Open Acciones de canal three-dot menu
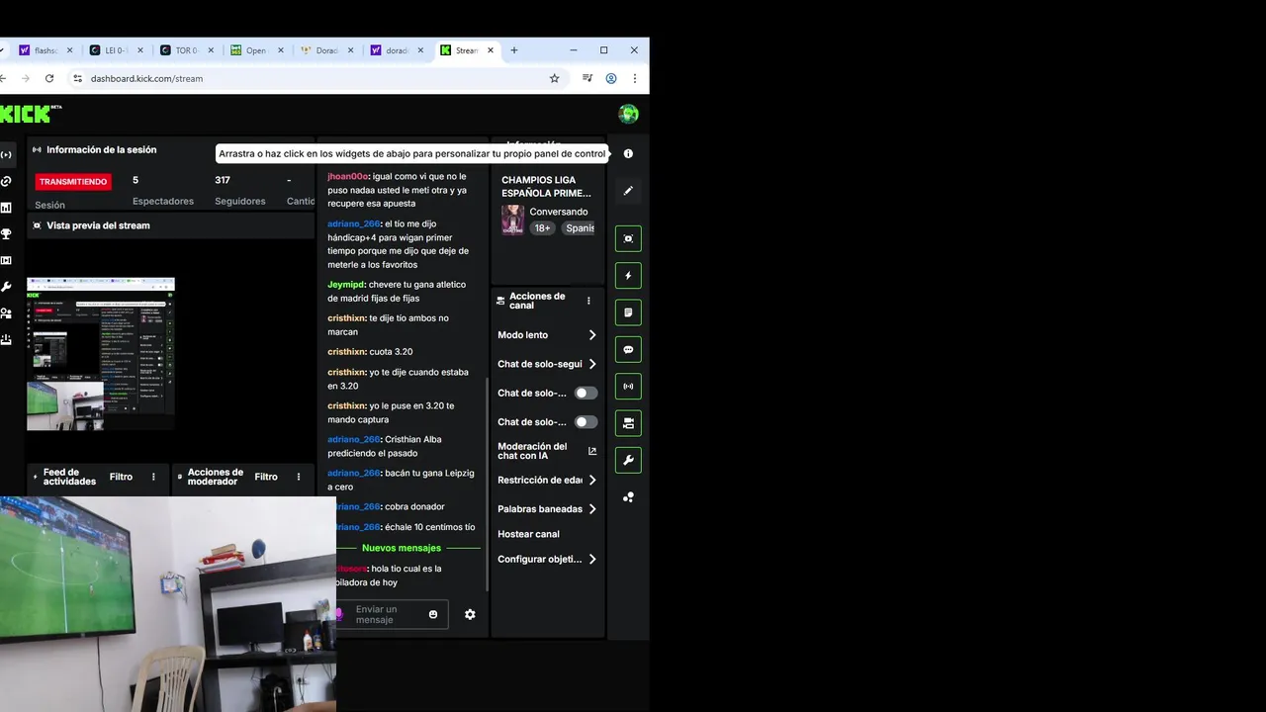The height and width of the screenshot is (712, 1266). 588,301
